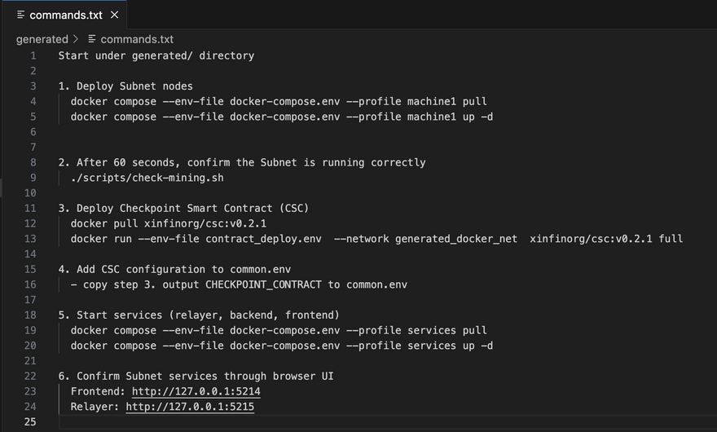Click the breadcrumb chevron separator after generated
Viewport: 717px width, 432px height.
tap(76, 39)
